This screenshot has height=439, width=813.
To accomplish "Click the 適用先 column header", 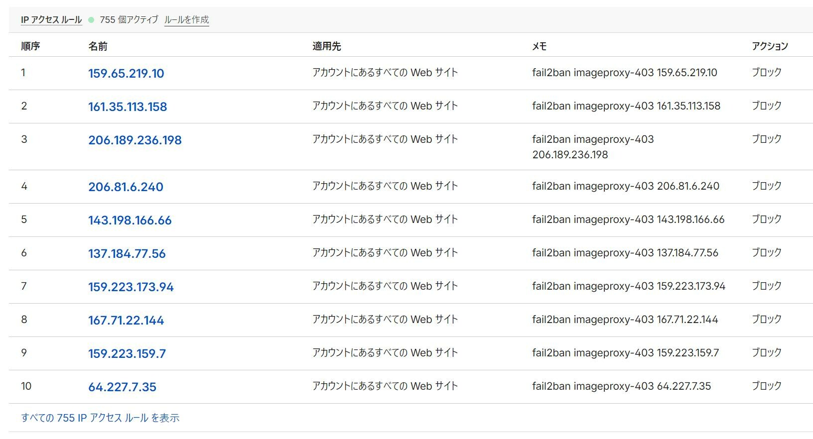I will tap(327, 46).
